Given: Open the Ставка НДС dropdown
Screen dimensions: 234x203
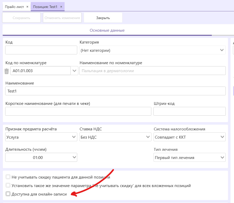Looking at the screenshot, I should click(115, 137).
